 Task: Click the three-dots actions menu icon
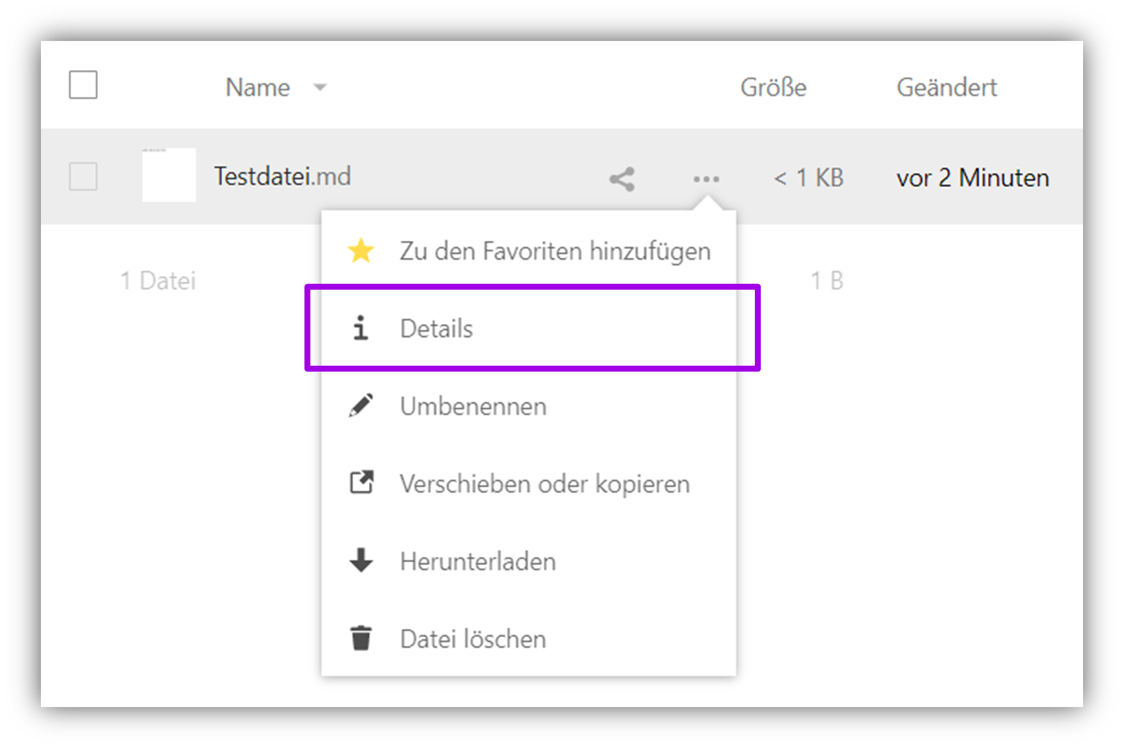pos(706,179)
